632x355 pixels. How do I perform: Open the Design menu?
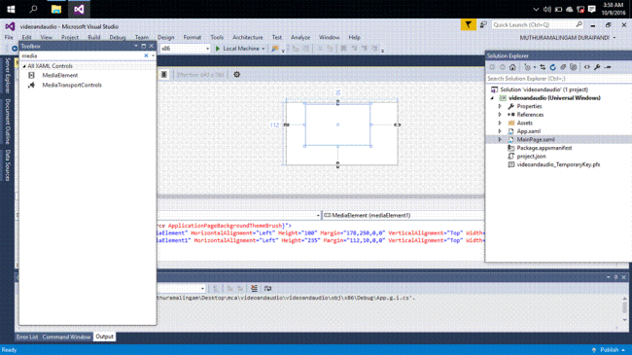click(165, 37)
